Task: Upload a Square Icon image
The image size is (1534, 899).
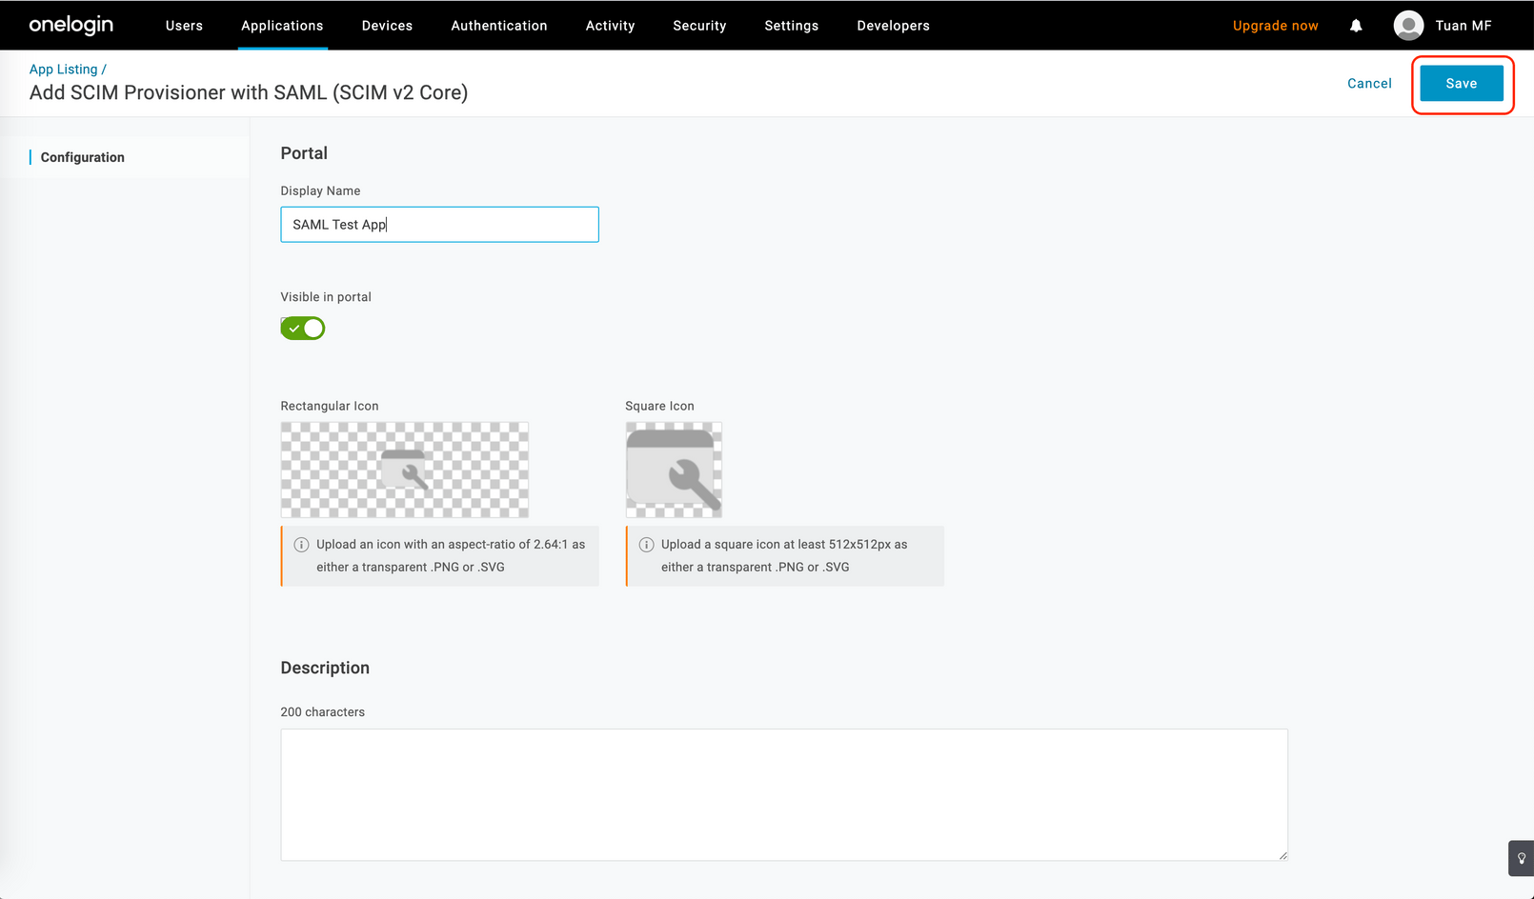Action: (674, 470)
